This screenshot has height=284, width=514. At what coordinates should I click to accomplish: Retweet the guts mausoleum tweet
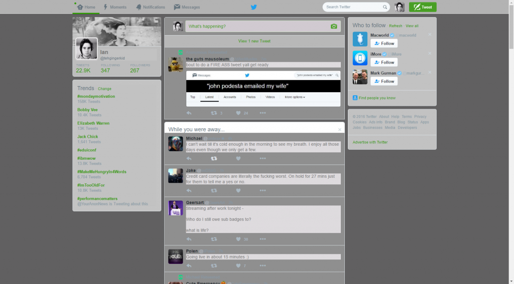tap(214, 113)
